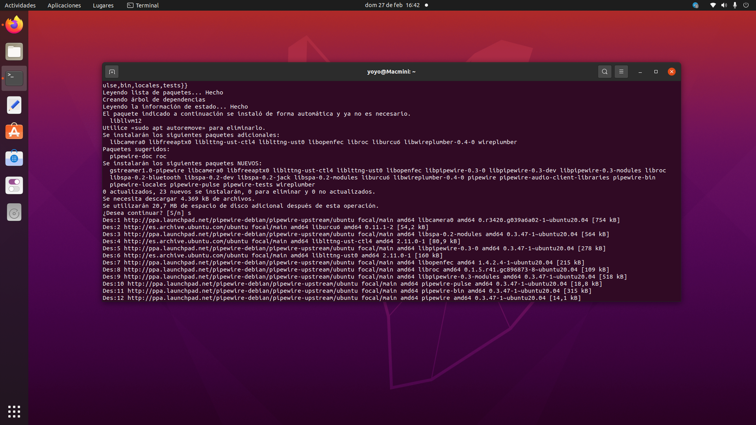The width and height of the screenshot is (756, 425).
Task: Click the software updater icon with notification badge
Action: coord(695,5)
